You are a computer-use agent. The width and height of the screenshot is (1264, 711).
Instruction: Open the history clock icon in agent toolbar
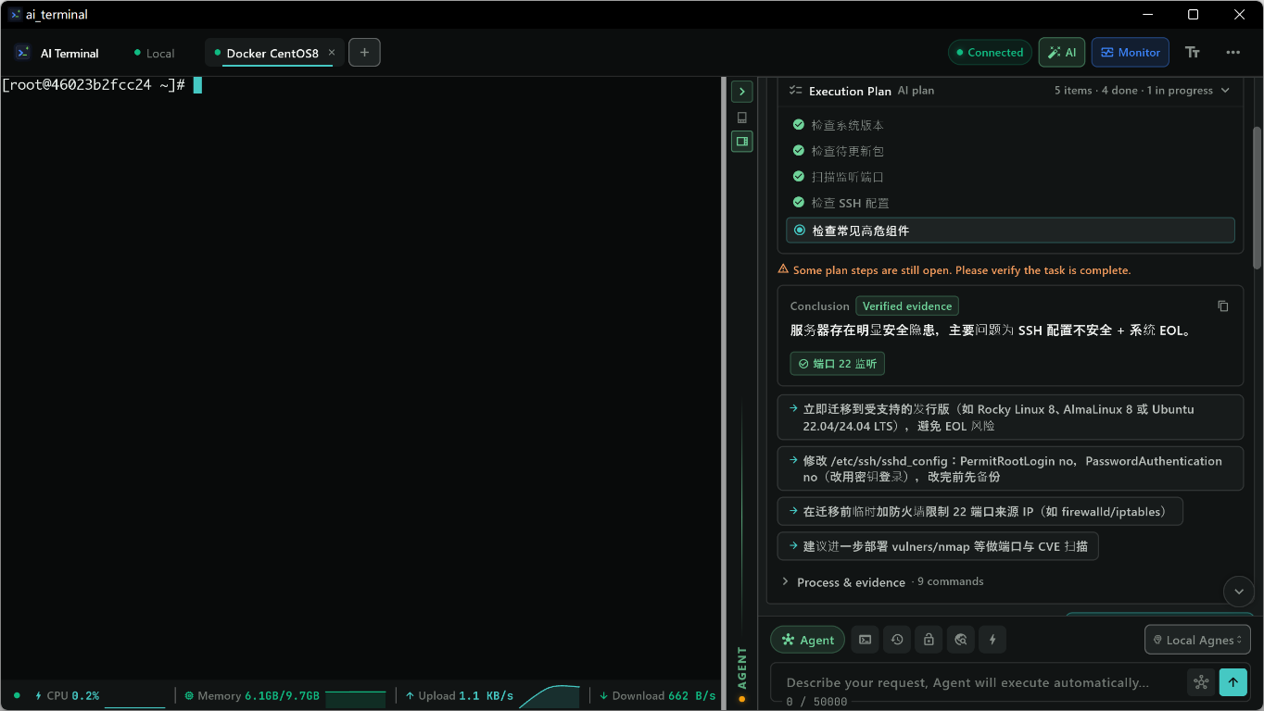coord(896,640)
